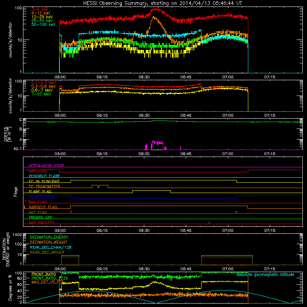The image size is (307, 307).
Task: Select the 25-50 keV legend label
Action: (42, 21)
